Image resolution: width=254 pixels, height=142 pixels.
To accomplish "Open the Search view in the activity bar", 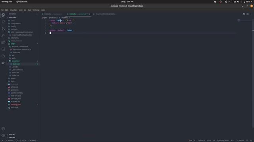I will (x=3, y=22).
